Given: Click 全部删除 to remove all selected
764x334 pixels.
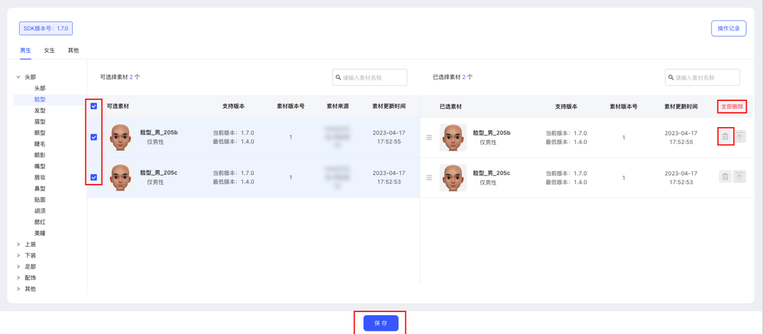Looking at the screenshot, I should (732, 106).
